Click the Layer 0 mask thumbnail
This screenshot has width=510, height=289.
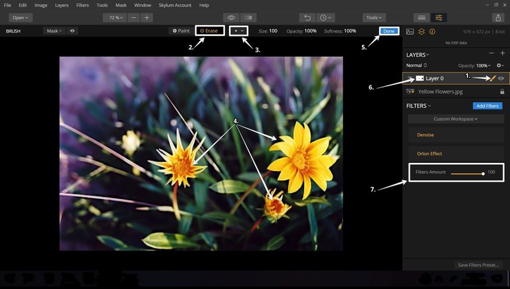420,78
